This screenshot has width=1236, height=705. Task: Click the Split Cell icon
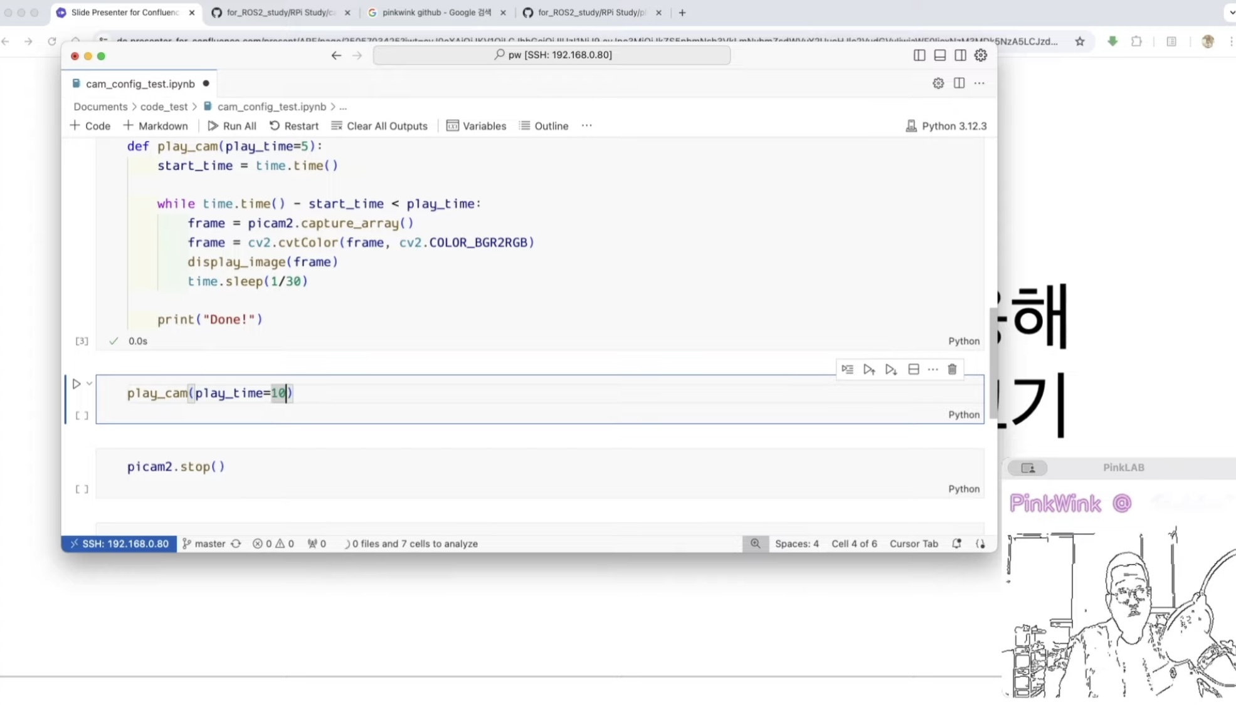coord(914,369)
